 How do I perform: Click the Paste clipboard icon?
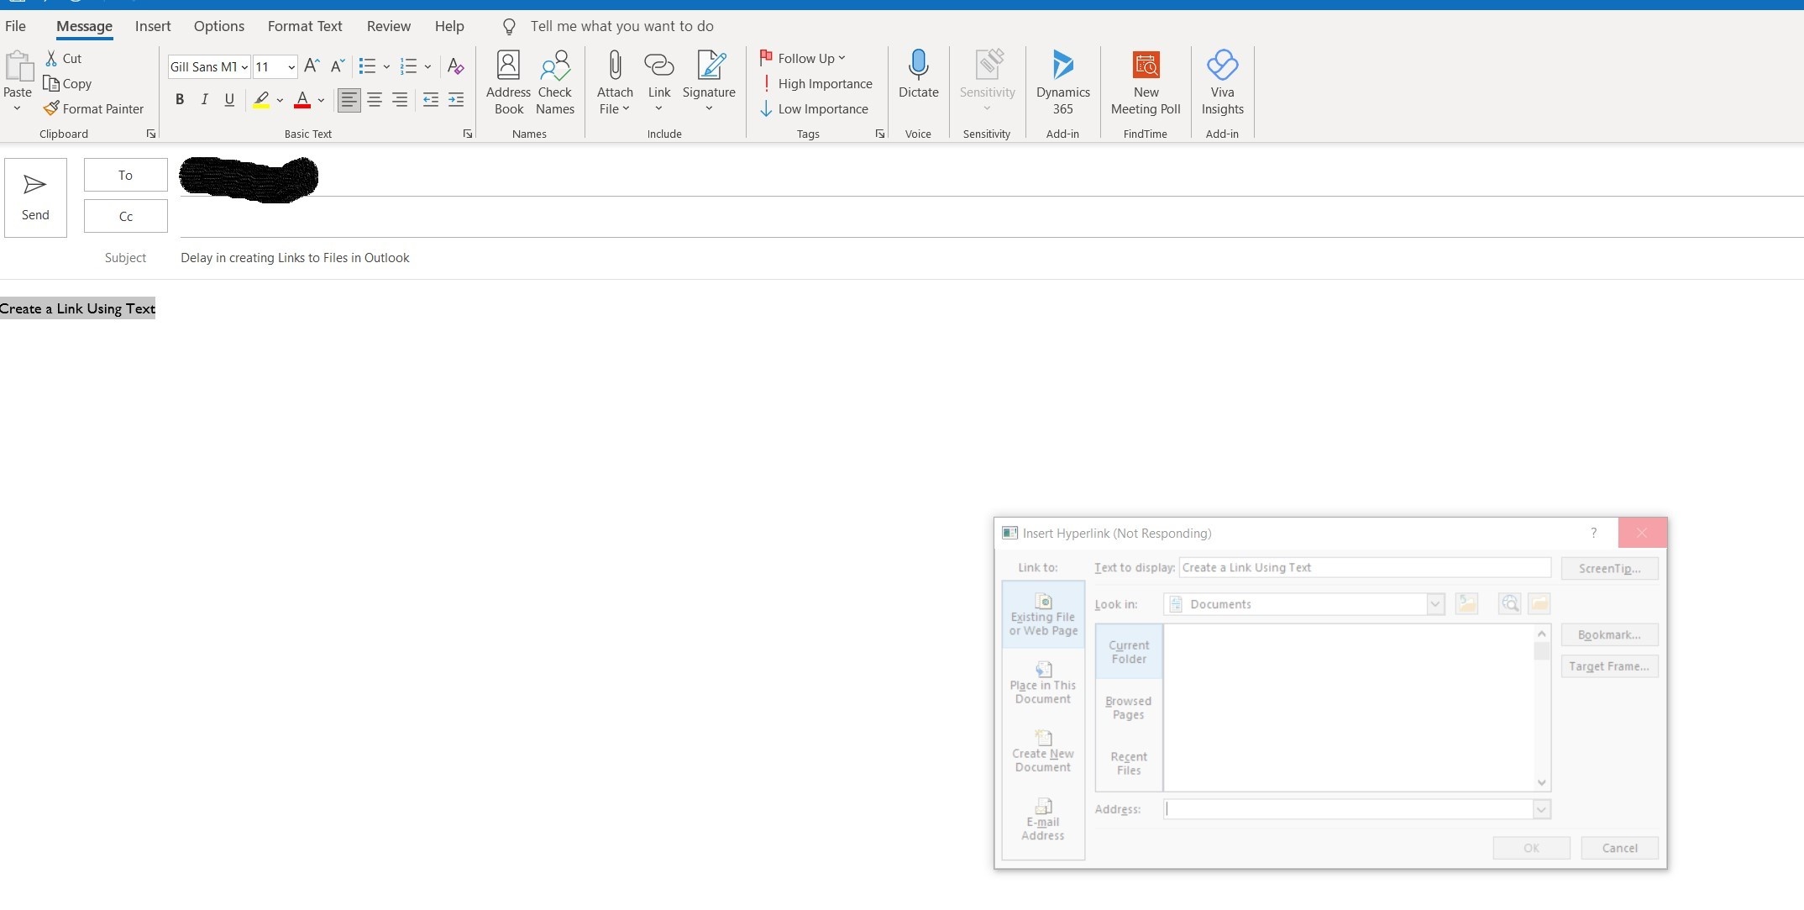click(18, 67)
